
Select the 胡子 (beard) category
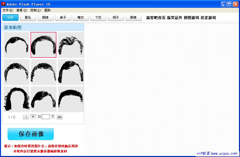116,18
